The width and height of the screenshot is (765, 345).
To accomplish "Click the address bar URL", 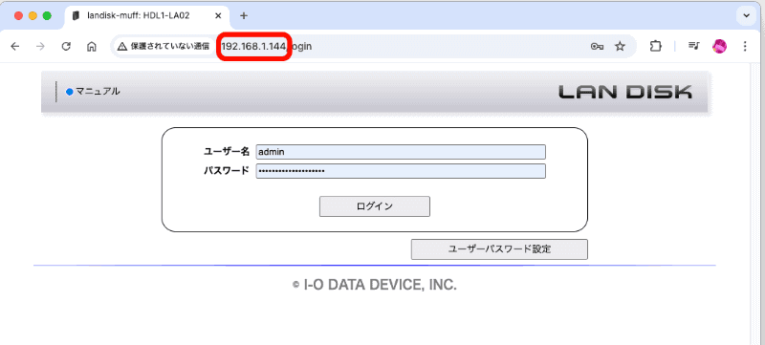I will [267, 46].
